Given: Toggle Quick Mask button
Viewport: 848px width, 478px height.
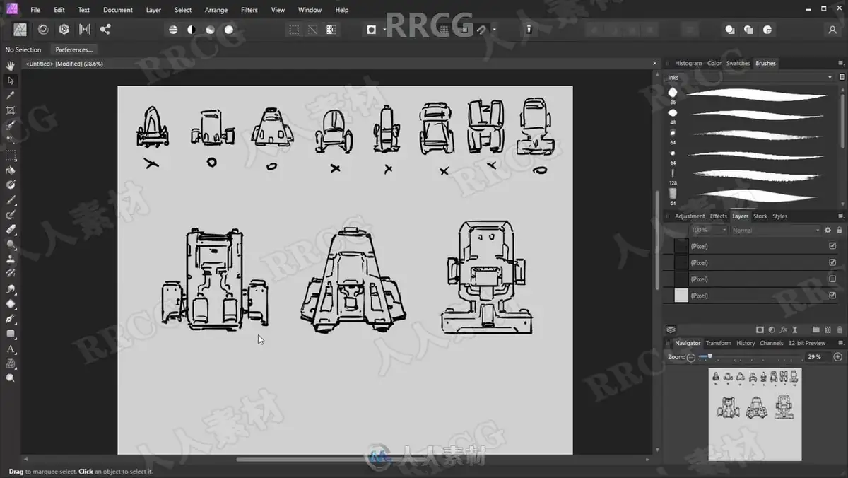Looking at the screenshot, I should pyautogui.click(x=372, y=30).
